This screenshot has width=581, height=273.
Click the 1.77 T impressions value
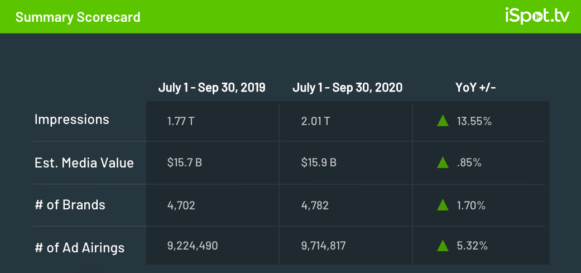pos(180,121)
